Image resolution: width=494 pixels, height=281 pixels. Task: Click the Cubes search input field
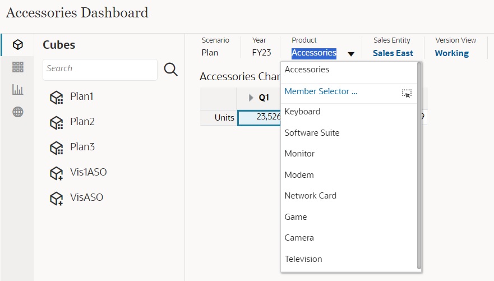[x=100, y=69]
